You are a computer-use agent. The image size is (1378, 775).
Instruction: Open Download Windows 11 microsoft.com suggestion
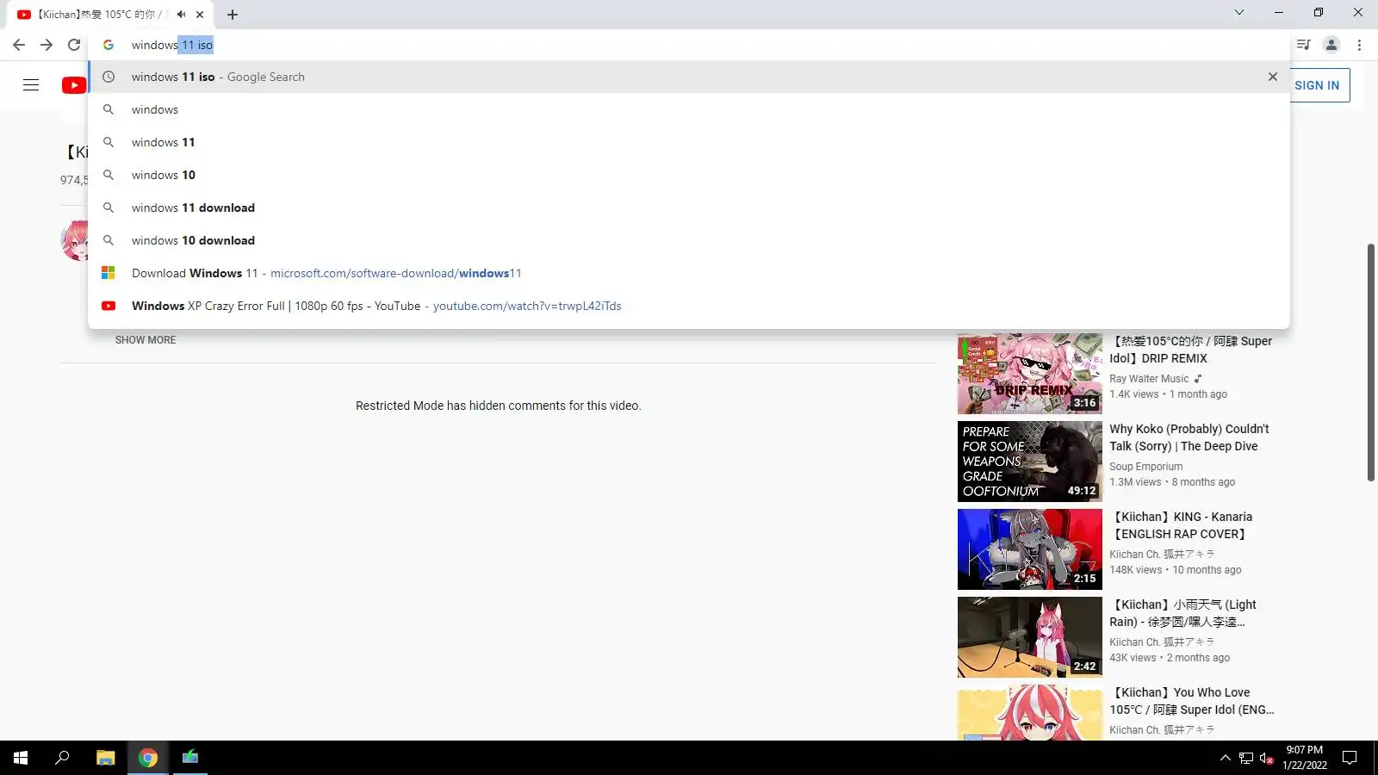tap(689, 273)
